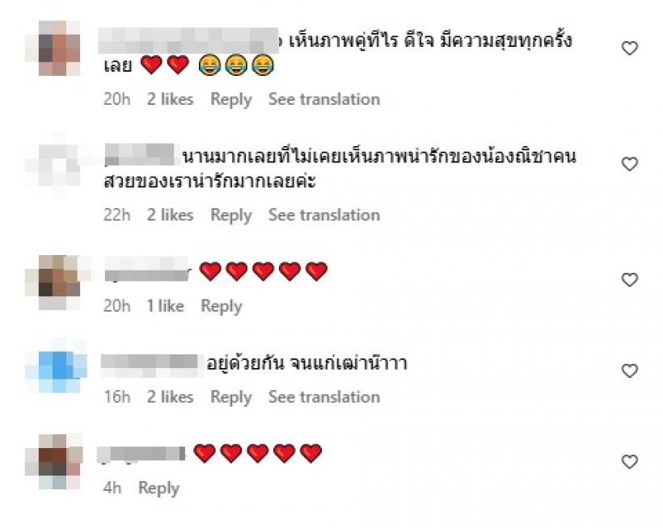View 2 likes on the 16h comment
Image resolution: width=663 pixels, height=528 pixels.
click(x=170, y=396)
